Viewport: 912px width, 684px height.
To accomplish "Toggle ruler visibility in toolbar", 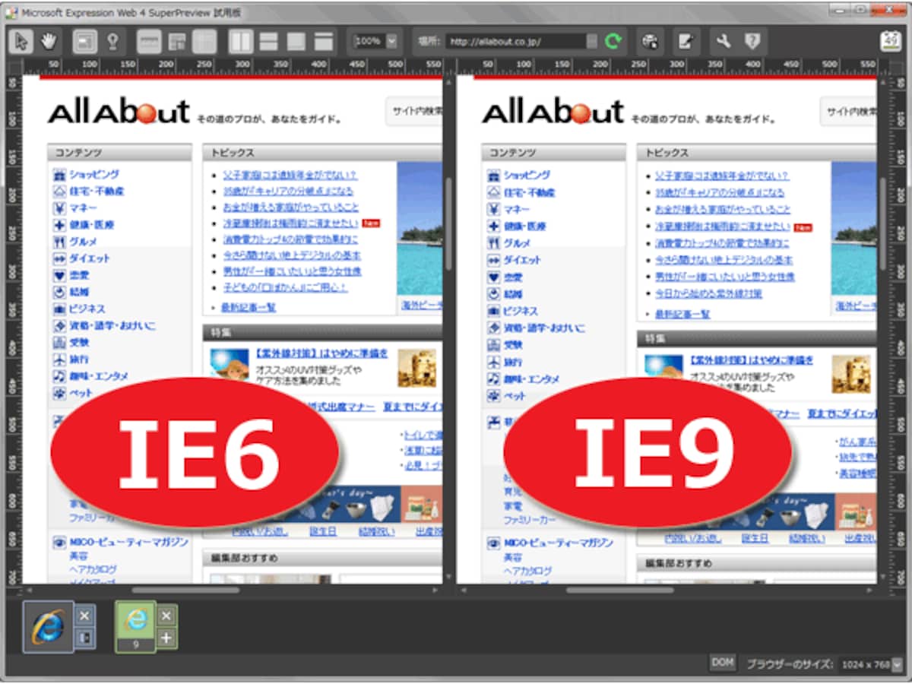I will (x=149, y=41).
